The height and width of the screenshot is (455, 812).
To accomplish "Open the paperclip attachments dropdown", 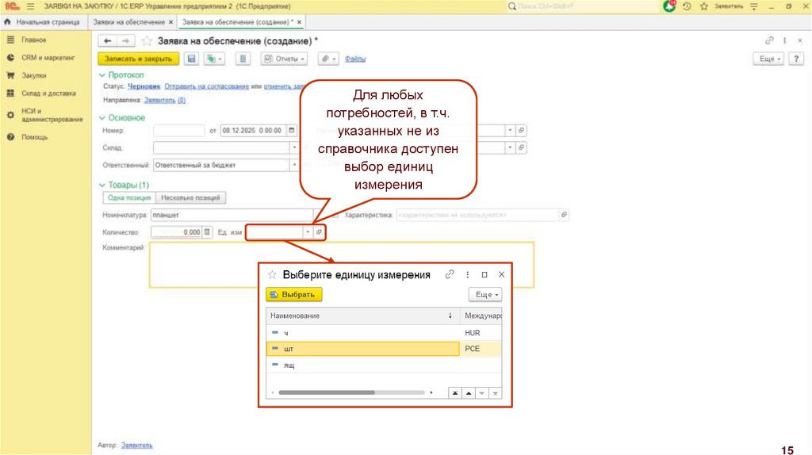I will click(327, 59).
